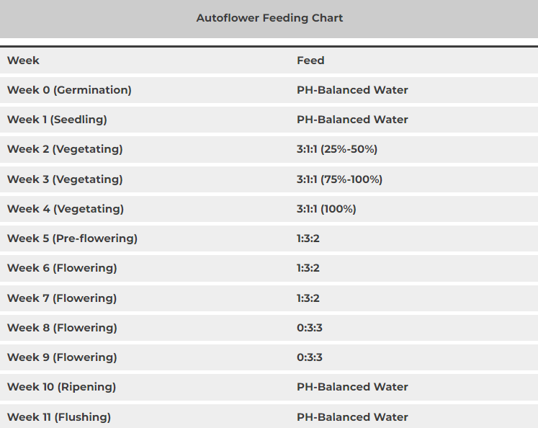538x428 pixels.
Task: Click the Week 3 (Vegetating) cell
Action: click(x=65, y=179)
